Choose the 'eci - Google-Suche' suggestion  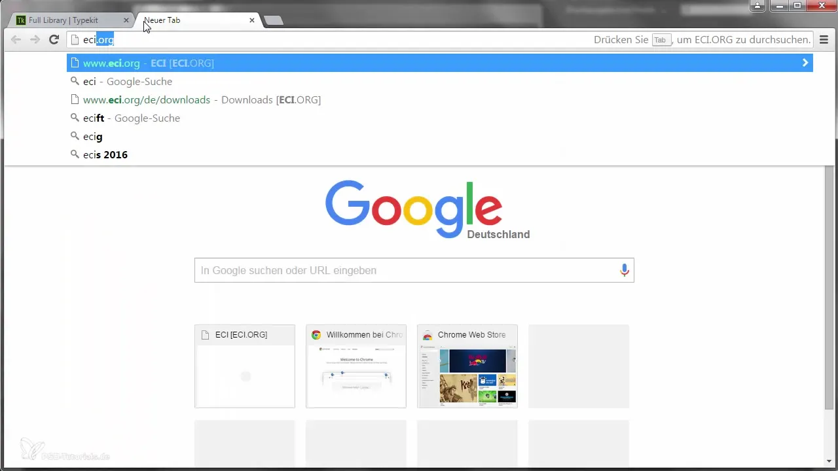440,82
